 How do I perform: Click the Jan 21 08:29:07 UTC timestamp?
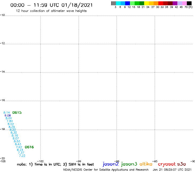point(172,170)
